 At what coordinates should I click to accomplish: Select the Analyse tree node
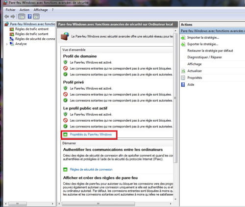point(21,44)
